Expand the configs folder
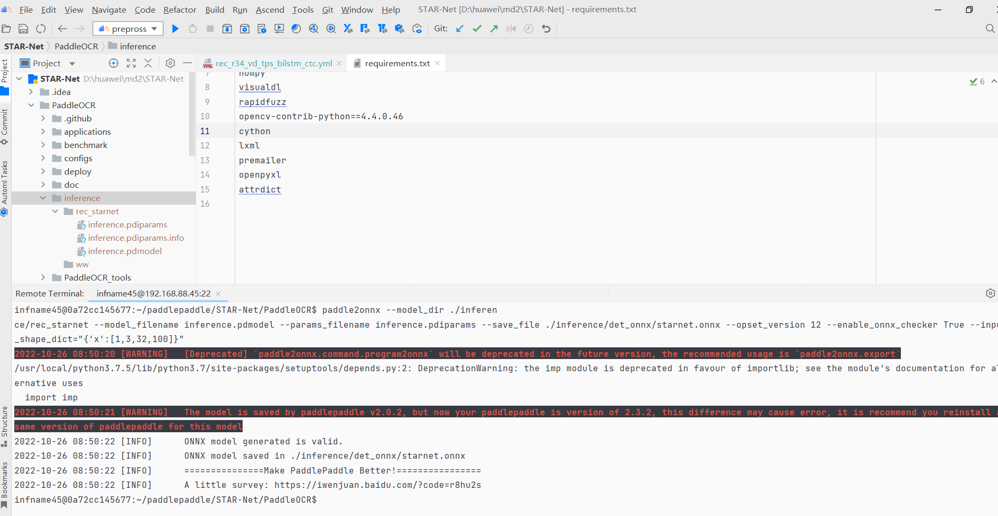 [43, 158]
